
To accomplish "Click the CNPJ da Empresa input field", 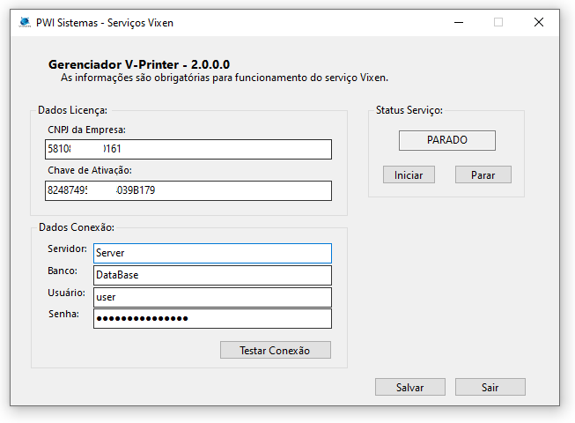I will (x=188, y=149).
